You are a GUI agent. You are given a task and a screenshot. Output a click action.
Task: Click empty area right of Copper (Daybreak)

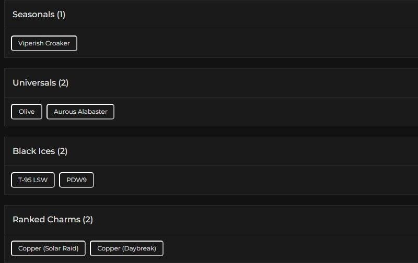(287, 248)
